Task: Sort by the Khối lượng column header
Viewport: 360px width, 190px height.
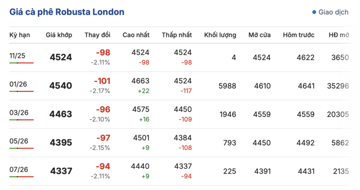Action: pyautogui.click(x=220, y=35)
